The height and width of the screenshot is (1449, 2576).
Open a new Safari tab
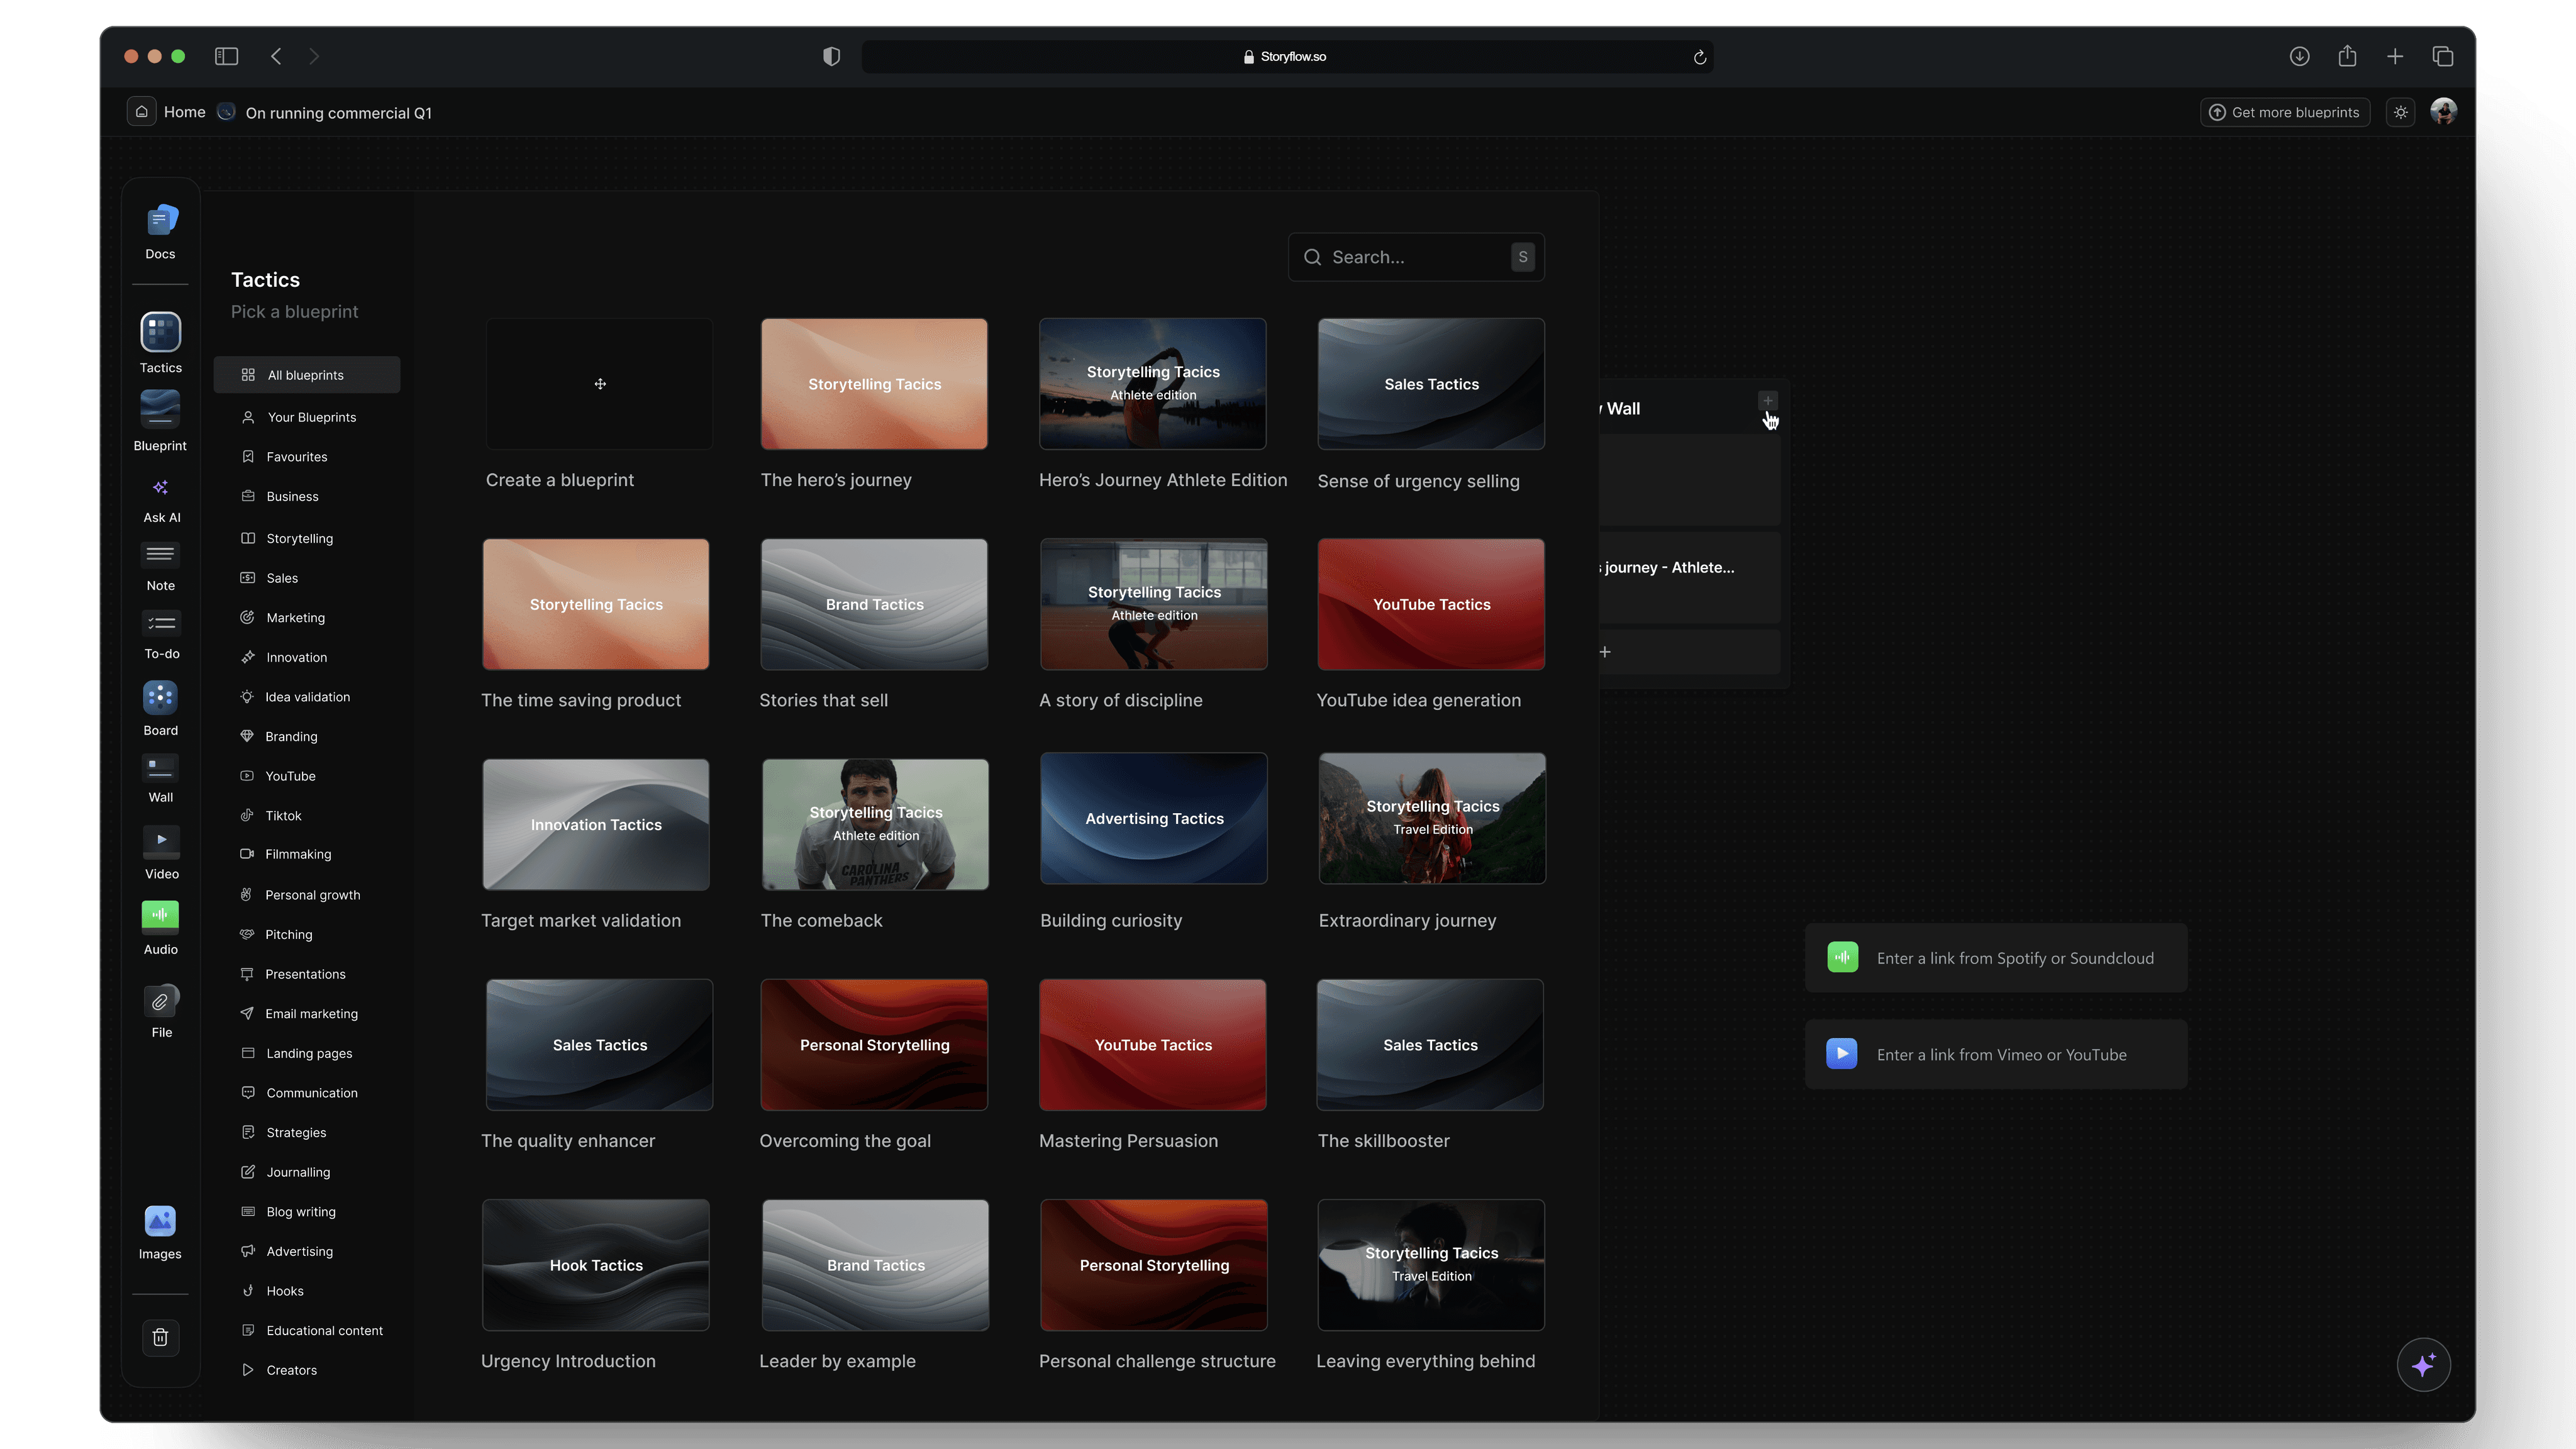pos(2395,56)
